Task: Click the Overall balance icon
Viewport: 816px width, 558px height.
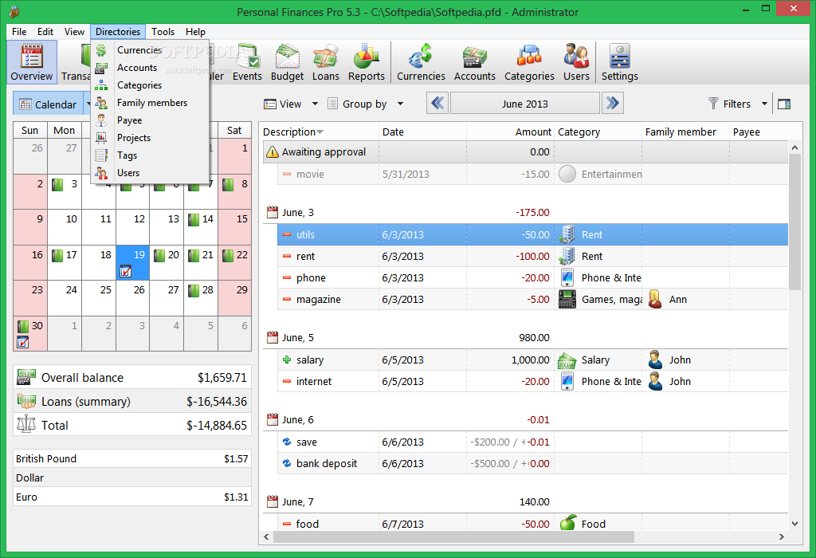Action: tap(26, 377)
